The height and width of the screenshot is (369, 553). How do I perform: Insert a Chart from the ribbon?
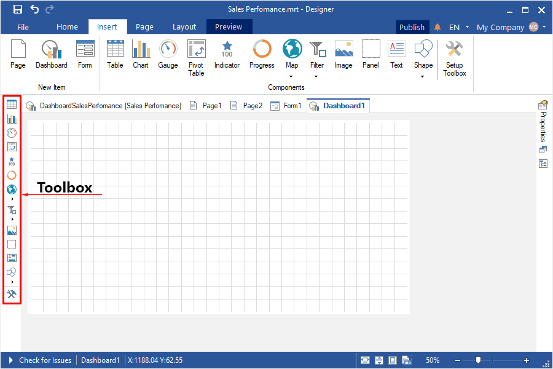(x=141, y=54)
